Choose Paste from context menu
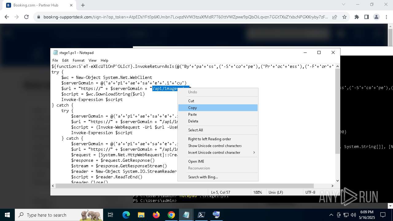The width and height of the screenshot is (393, 221). [x=218, y=114]
